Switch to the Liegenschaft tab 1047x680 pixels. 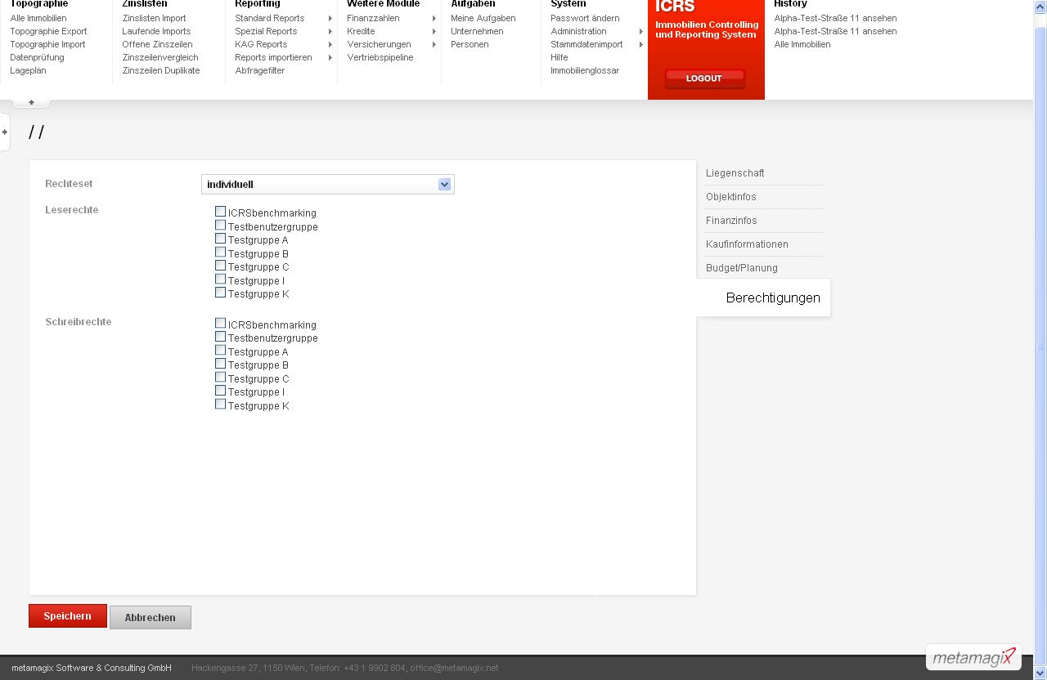pos(735,173)
